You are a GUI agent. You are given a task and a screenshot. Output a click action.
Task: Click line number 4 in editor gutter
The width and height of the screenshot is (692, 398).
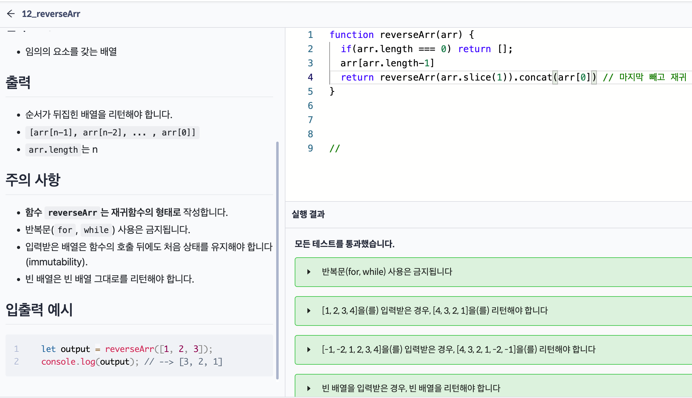tap(310, 77)
